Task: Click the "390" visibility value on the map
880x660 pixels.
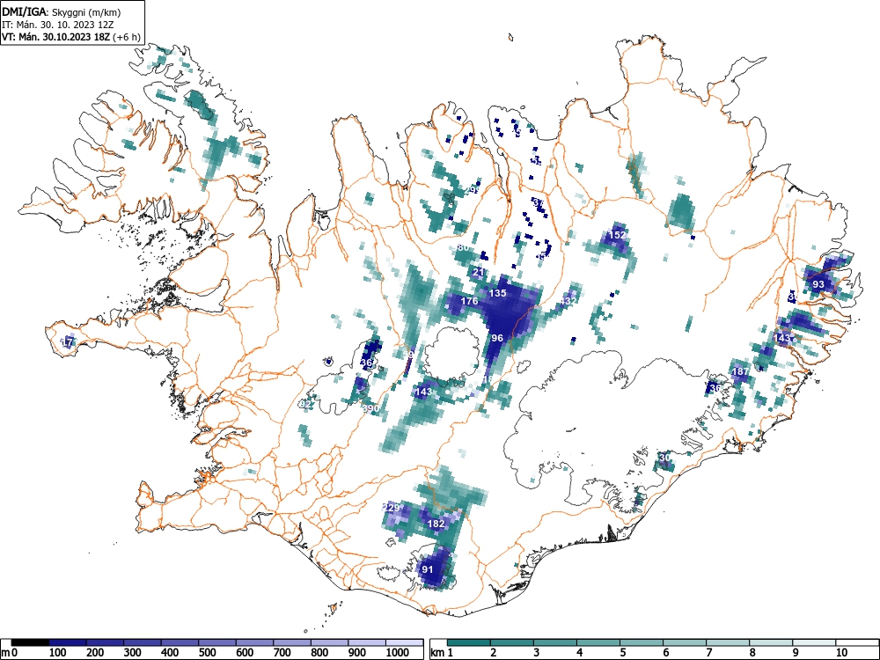Action: (x=370, y=408)
